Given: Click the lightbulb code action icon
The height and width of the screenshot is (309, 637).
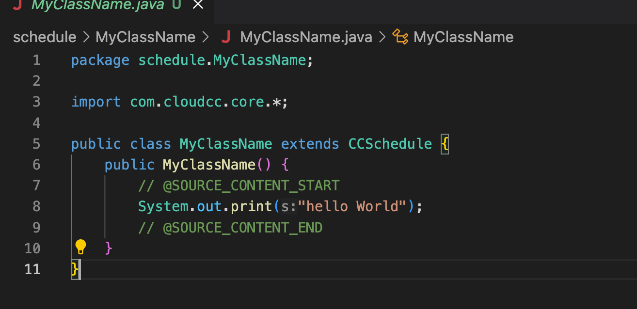Looking at the screenshot, I should (x=80, y=247).
